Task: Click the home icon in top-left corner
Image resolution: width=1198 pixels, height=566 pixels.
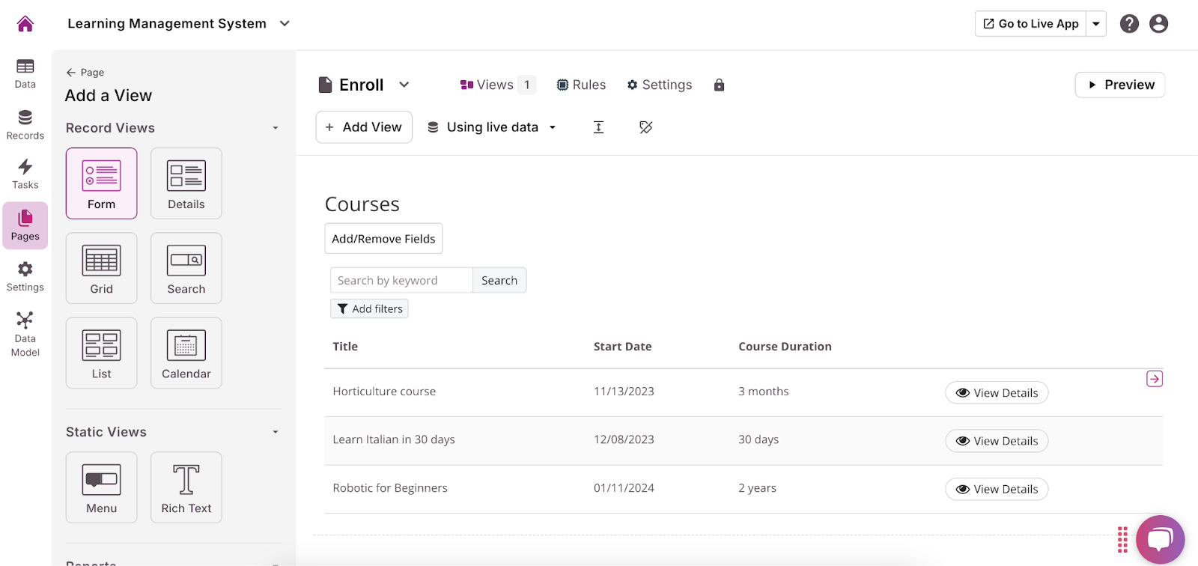Action: (x=25, y=24)
